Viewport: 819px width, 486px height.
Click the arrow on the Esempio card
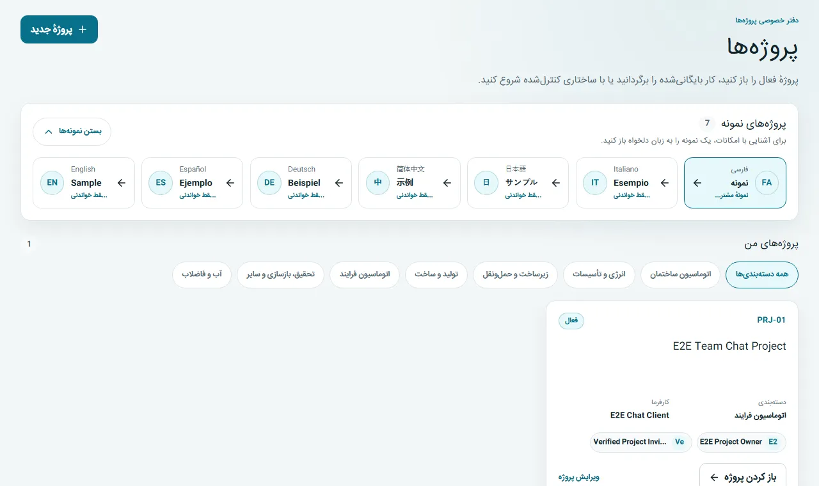pos(665,183)
